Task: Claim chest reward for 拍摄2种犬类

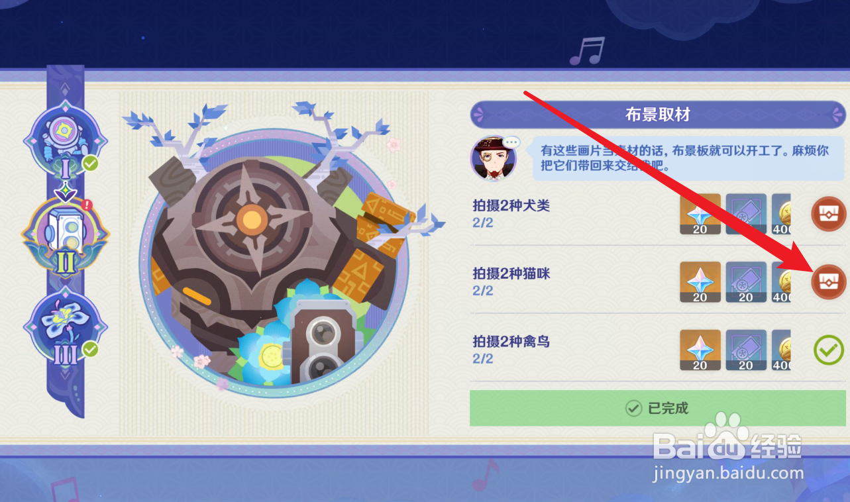Action: [x=829, y=213]
